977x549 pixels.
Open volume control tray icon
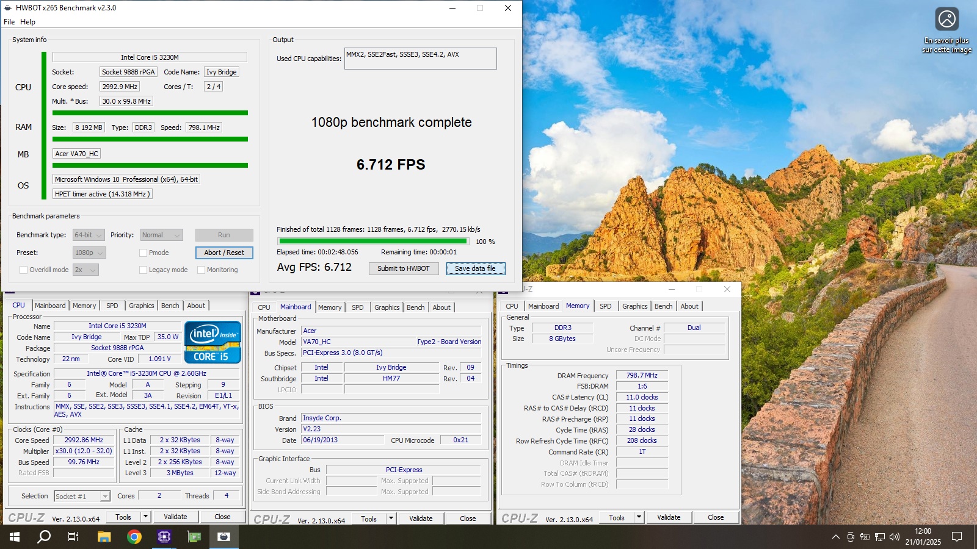pos(895,537)
